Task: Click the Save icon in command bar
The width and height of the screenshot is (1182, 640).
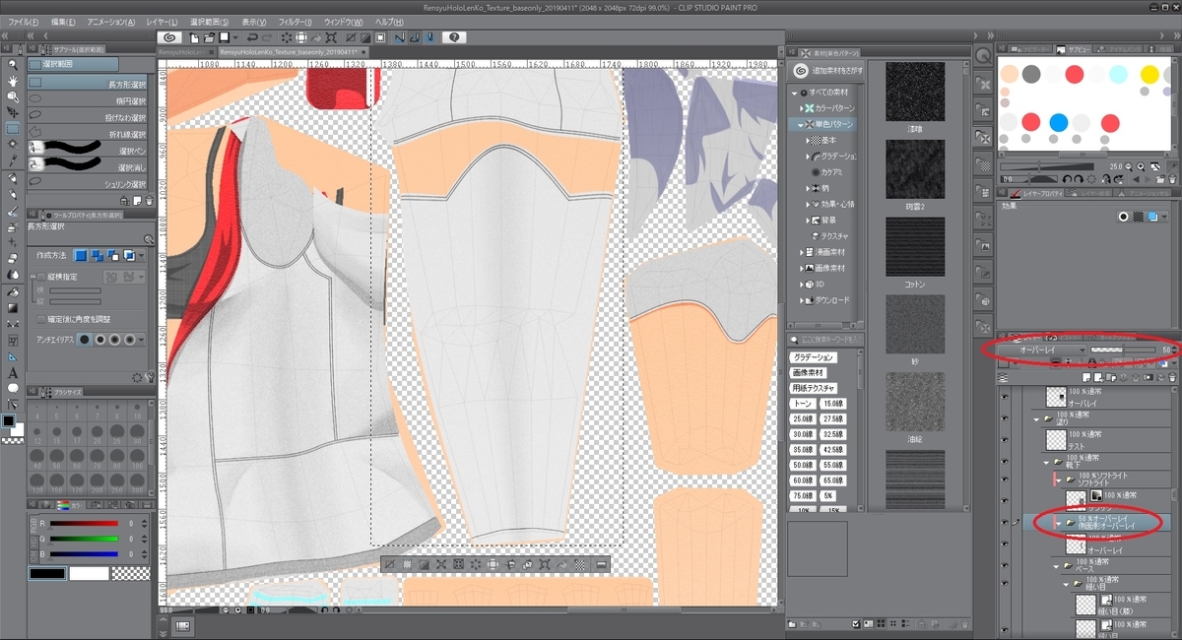Action: point(225,37)
